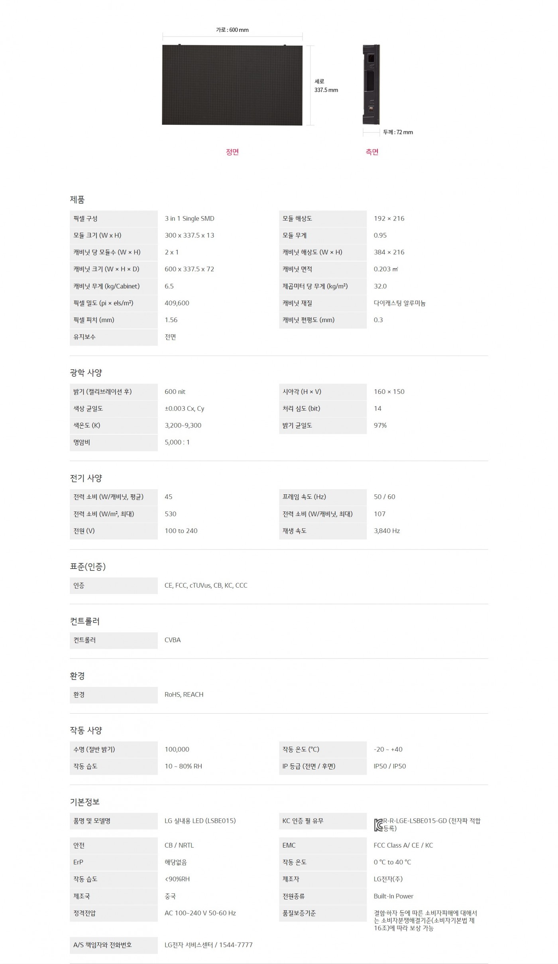
Task: Click the front view LED cabinet image
Action: click(x=232, y=85)
